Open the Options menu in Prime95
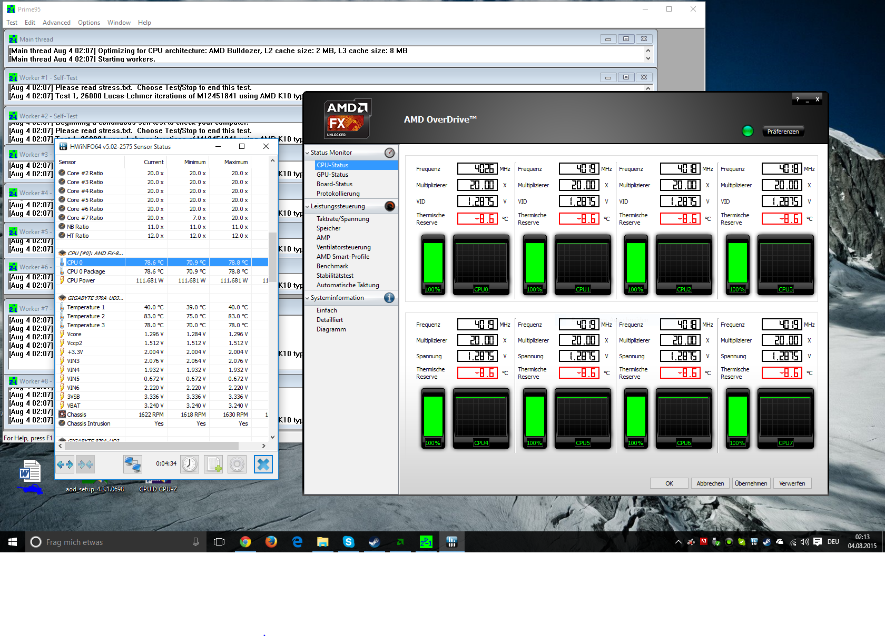 click(89, 23)
